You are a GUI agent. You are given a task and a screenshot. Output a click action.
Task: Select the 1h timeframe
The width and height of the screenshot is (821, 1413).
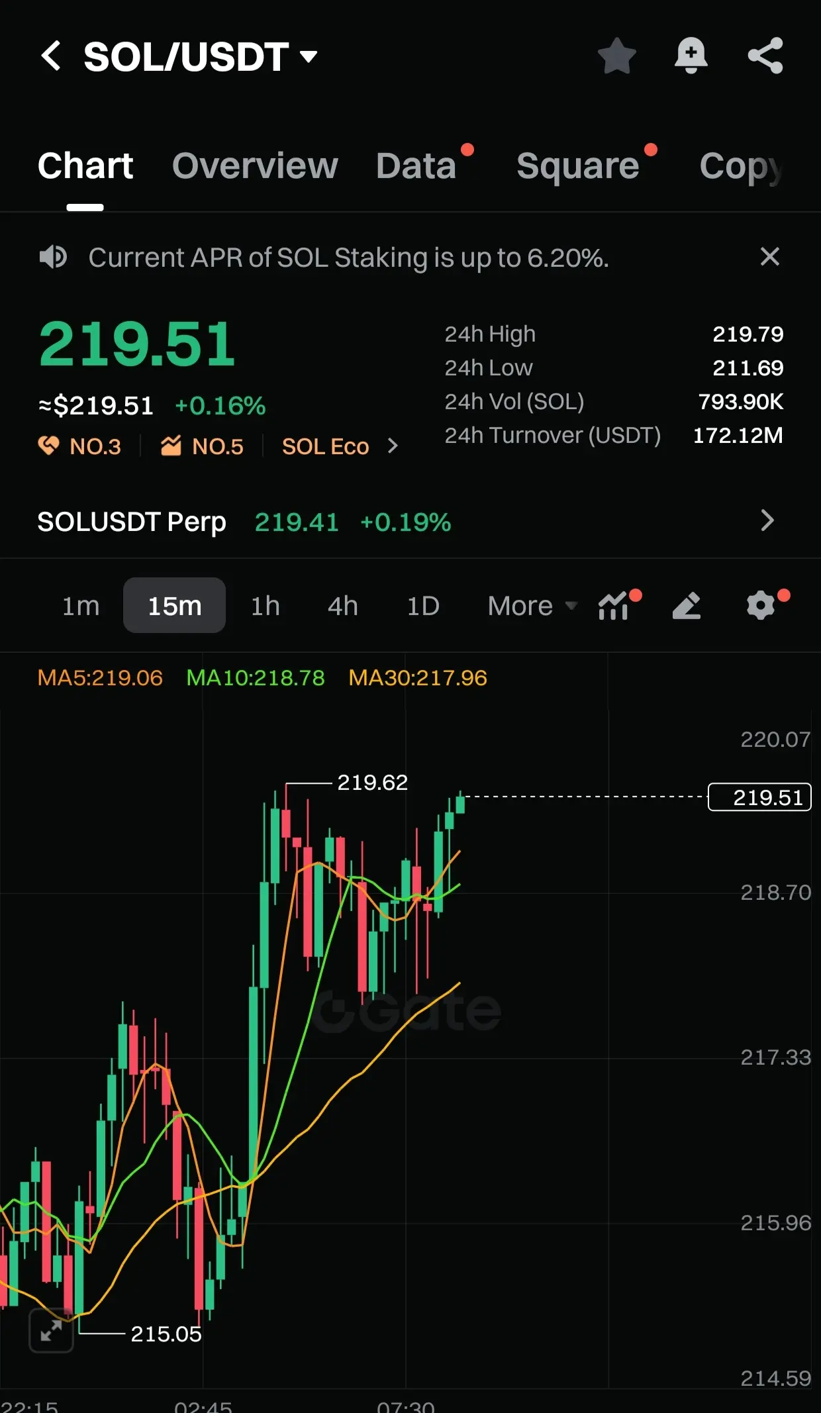[265, 605]
